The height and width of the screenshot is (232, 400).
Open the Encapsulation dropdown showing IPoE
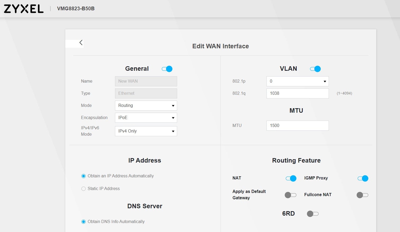point(146,117)
